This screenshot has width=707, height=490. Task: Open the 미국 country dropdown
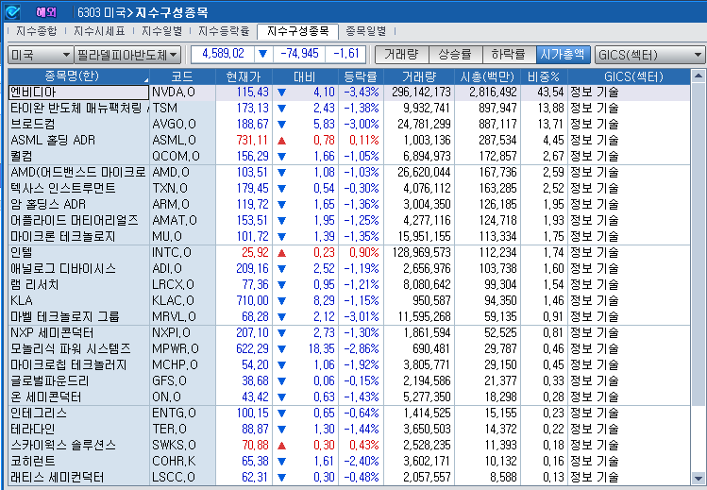point(41,55)
